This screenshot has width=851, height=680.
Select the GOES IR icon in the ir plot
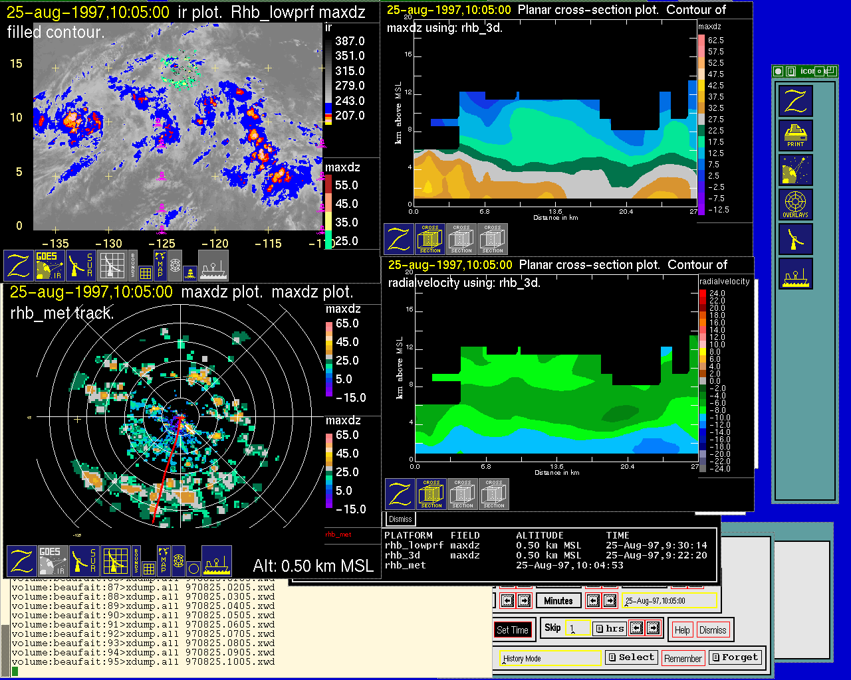tap(50, 266)
